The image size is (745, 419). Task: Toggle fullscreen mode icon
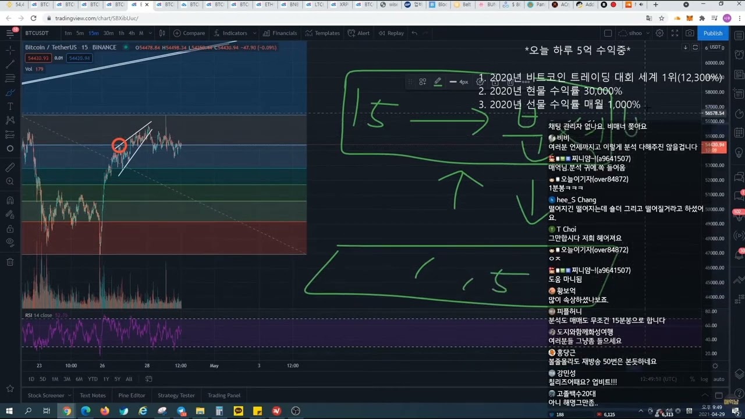[675, 33]
